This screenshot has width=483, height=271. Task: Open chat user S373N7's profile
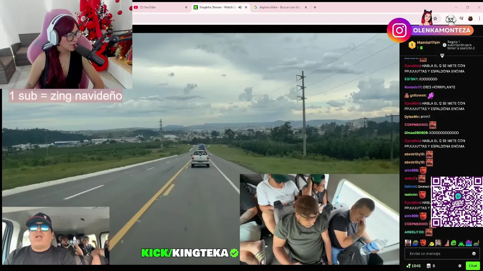pos(411,79)
